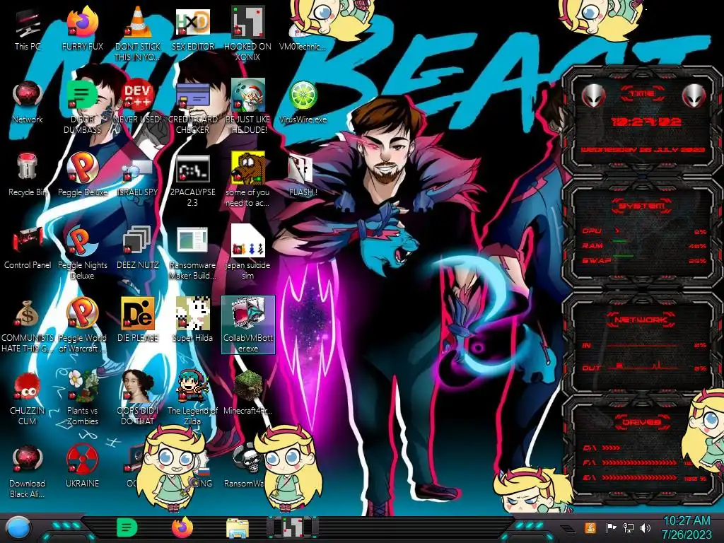Image resolution: width=724 pixels, height=543 pixels.
Task: Open the FLASH ! desktop shortcut
Action: [303, 175]
